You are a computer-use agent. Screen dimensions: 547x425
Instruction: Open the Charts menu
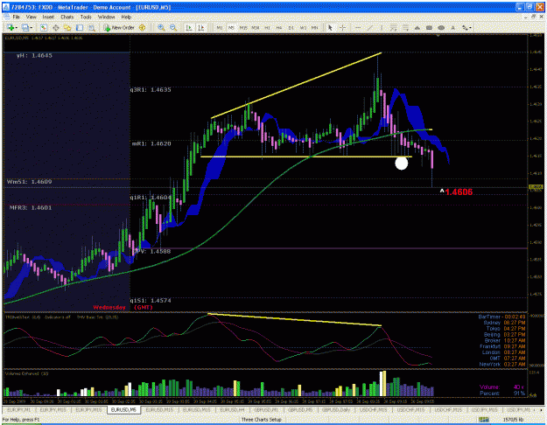click(x=67, y=17)
